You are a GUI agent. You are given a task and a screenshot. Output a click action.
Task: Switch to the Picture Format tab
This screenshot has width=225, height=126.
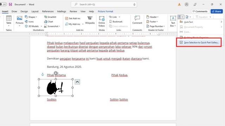tap(105, 11)
